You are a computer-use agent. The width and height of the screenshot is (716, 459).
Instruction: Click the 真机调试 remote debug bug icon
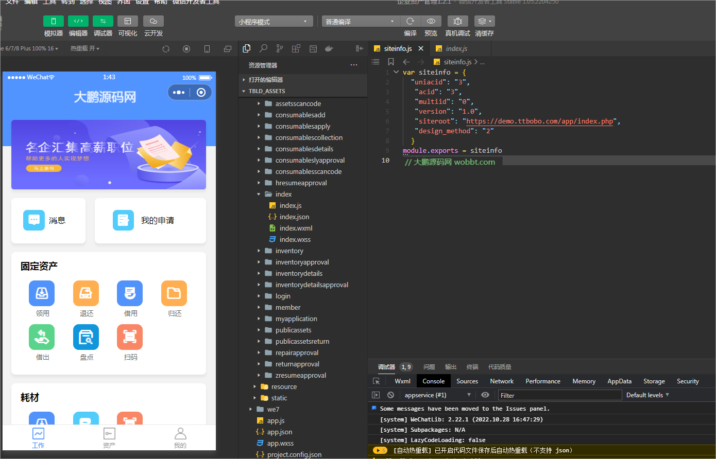[x=457, y=21]
